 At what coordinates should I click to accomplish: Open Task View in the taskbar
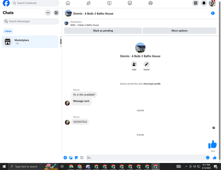click(62, 166)
